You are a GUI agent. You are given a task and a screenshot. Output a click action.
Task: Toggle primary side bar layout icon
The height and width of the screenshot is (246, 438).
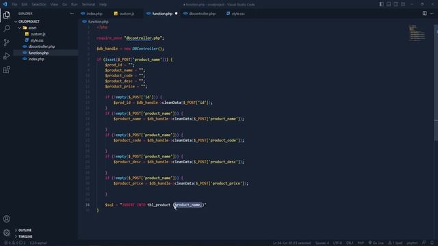pyautogui.click(x=382, y=4)
